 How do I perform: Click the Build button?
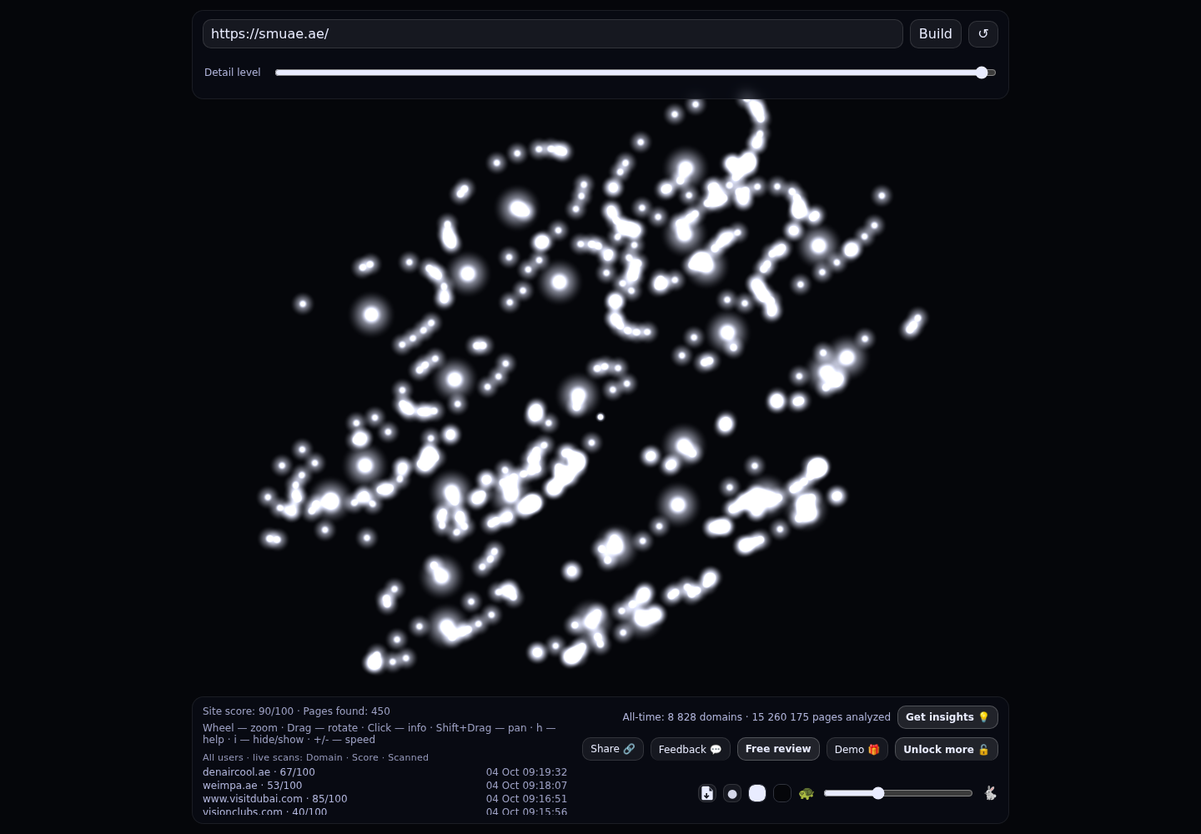pos(936,34)
